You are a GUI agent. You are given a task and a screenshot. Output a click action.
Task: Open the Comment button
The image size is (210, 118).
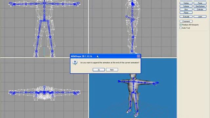(186, 21)
